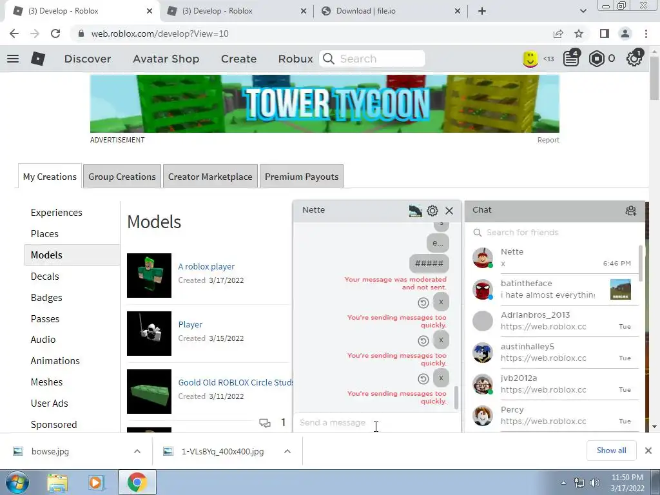The height and width of the screenshot is (495, 660).
Task: Expand 1-VLsBYq_400x400.jpg download options
Action: (x=287, y=451)
